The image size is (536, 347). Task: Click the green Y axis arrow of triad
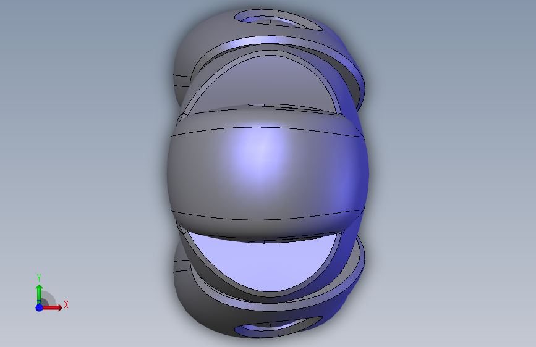pyautogui.click(x=39, y=294)
